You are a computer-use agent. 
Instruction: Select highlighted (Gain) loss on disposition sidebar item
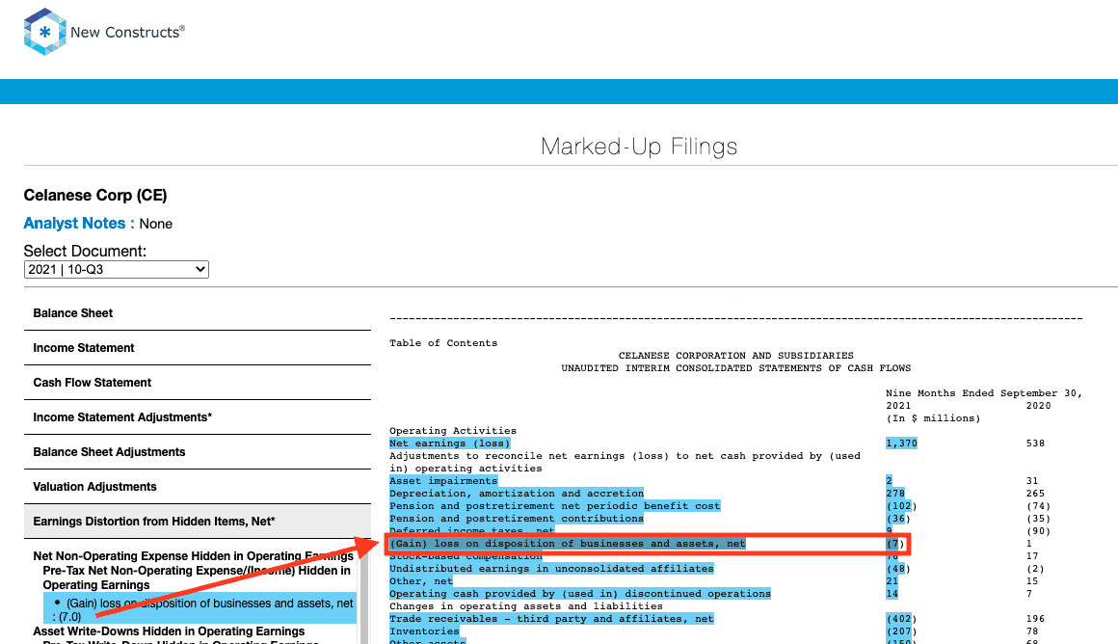point(200,609)
